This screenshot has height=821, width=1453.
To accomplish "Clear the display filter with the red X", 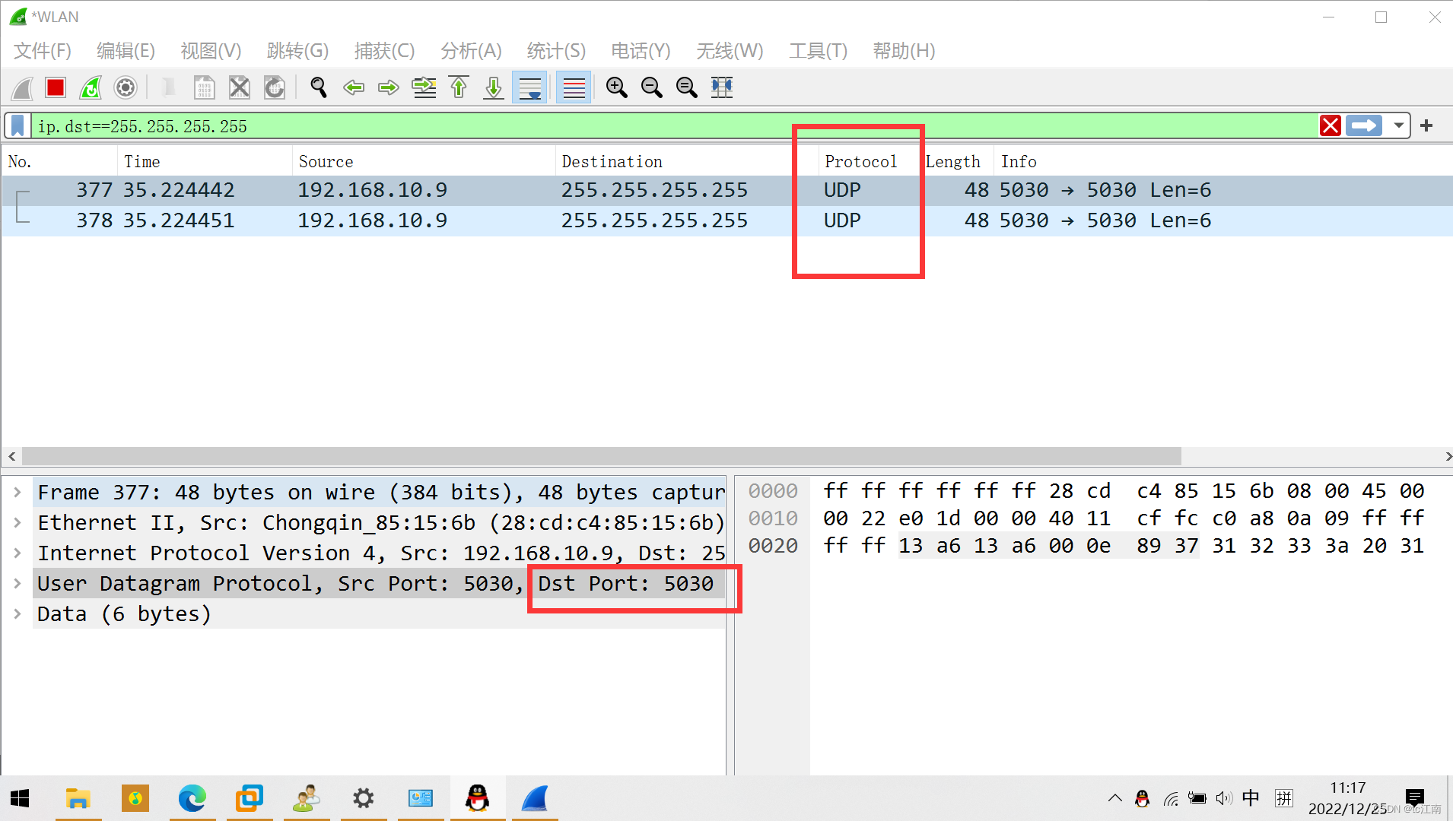I will point(1331,125).
